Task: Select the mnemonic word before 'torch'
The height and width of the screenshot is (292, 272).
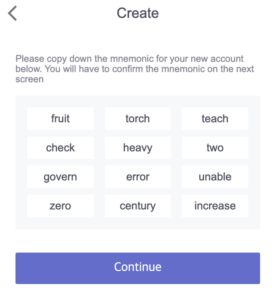Action: (60, 119)
